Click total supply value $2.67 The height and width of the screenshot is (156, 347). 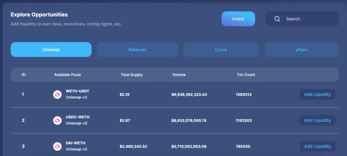[125, 120]
